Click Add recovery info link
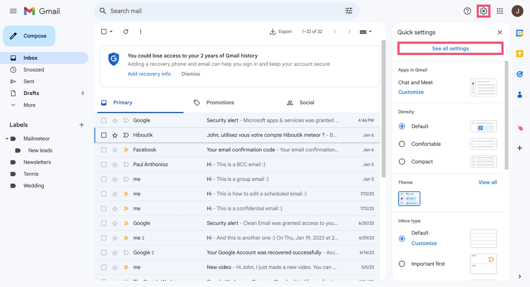This screenshot has width=530, height=287. tap(149, 74)
